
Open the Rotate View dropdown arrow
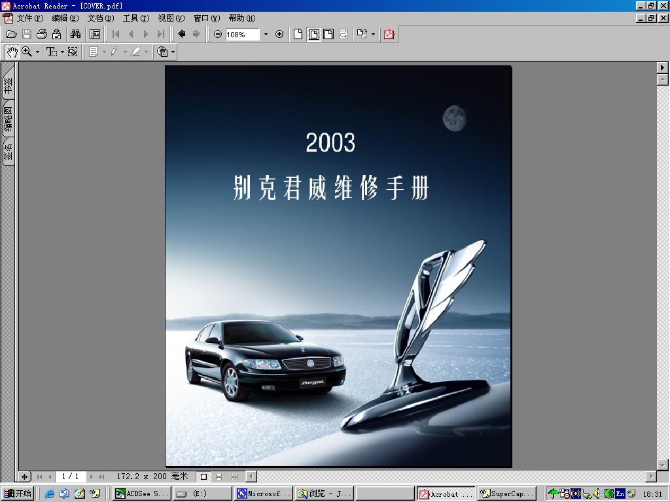click(x=373, y=35)
